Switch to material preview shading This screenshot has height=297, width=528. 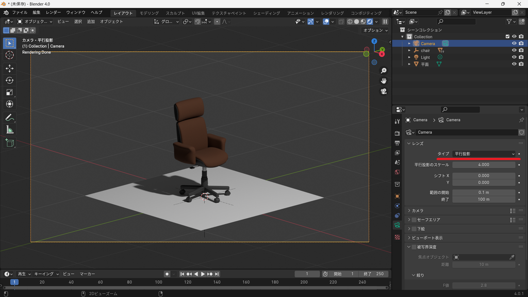point(363,22)
